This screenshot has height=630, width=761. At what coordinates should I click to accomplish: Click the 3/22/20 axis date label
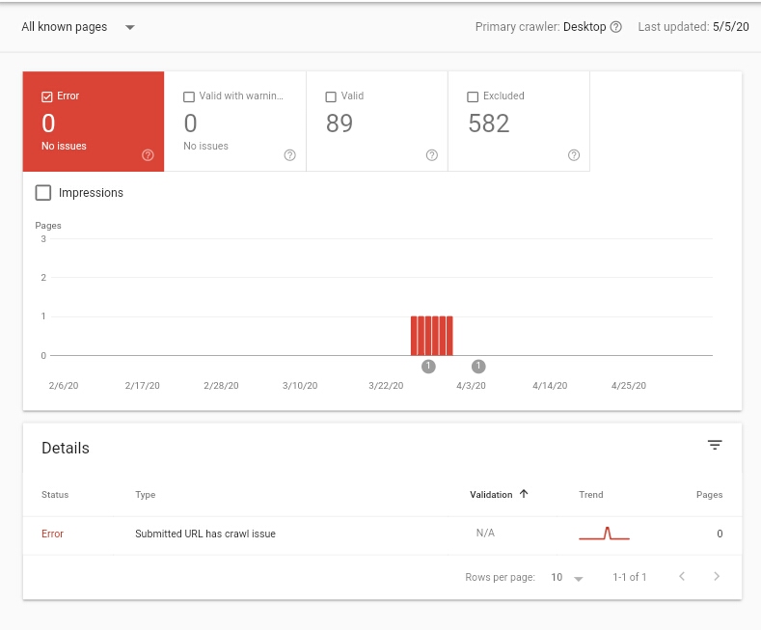pyautogui.click(x=386, y=385)
